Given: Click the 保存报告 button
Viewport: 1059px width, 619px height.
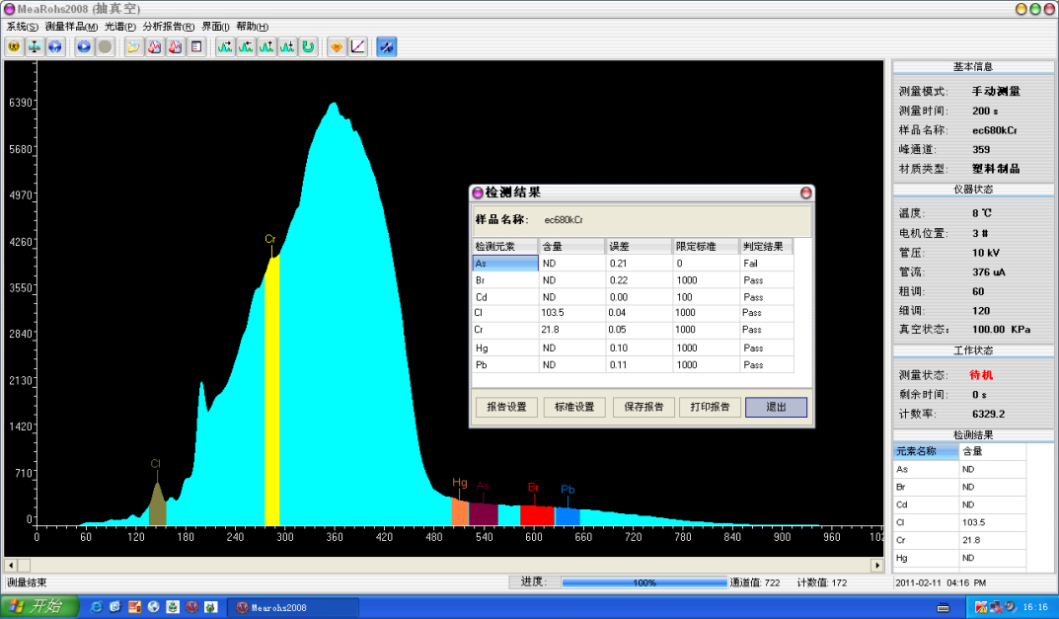Looking at the screenshot, I should pyautogui.click(x=643, y=407).
